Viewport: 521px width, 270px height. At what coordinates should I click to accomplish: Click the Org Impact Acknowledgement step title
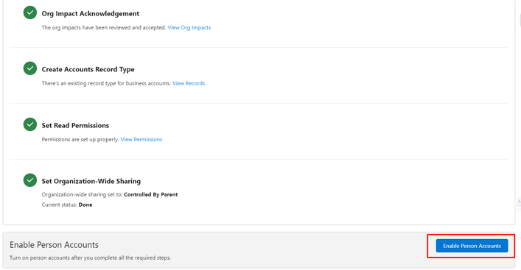click(91, 13)
